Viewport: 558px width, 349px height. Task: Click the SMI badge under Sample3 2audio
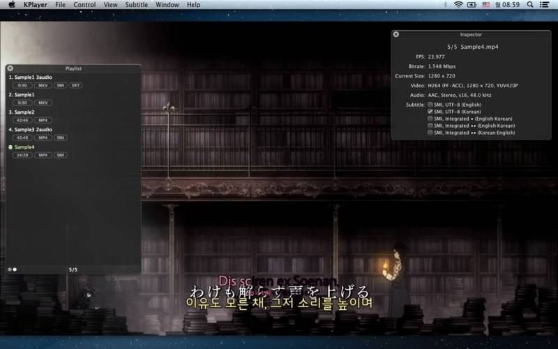pos(61,138)
